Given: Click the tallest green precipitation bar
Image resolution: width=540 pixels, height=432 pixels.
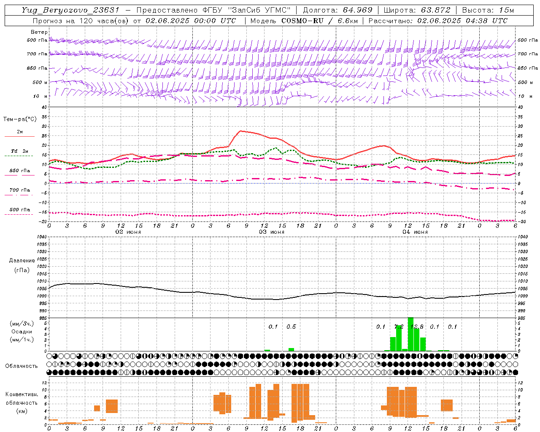Looking at the screenshot, I should pos(410,334).
